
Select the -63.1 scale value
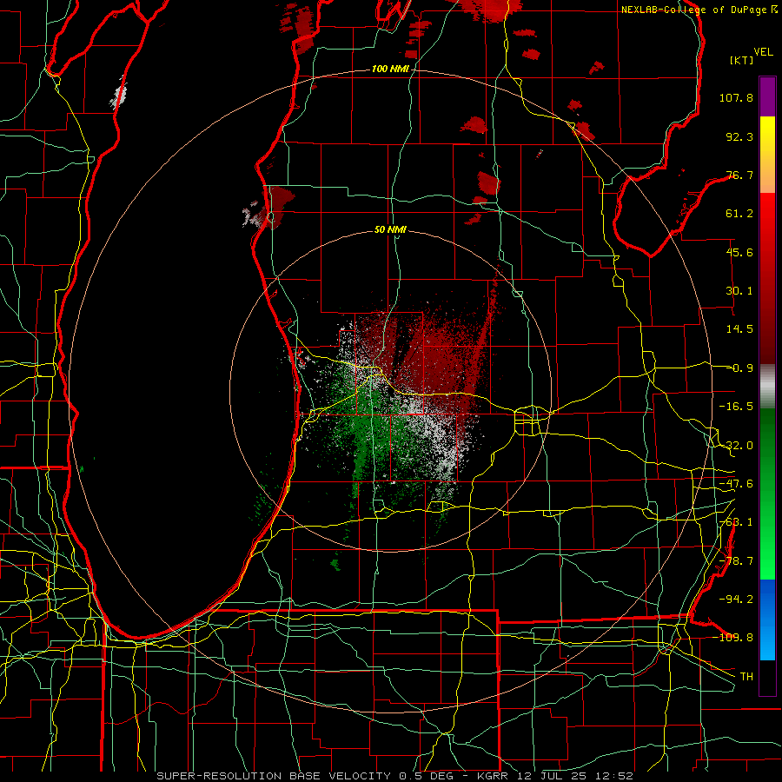click(736, 522)
